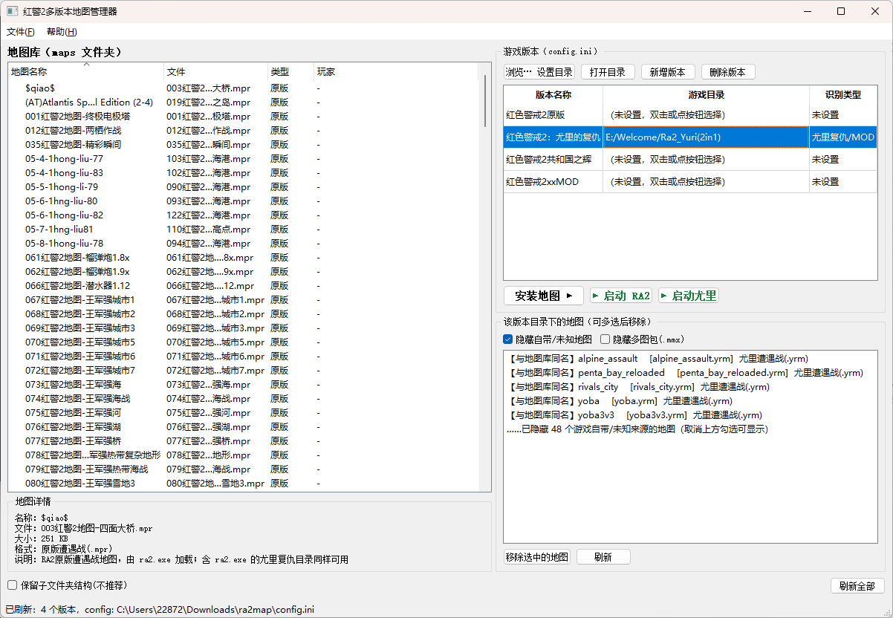Sort map list by 类型 column header

[x=290, y=72]
